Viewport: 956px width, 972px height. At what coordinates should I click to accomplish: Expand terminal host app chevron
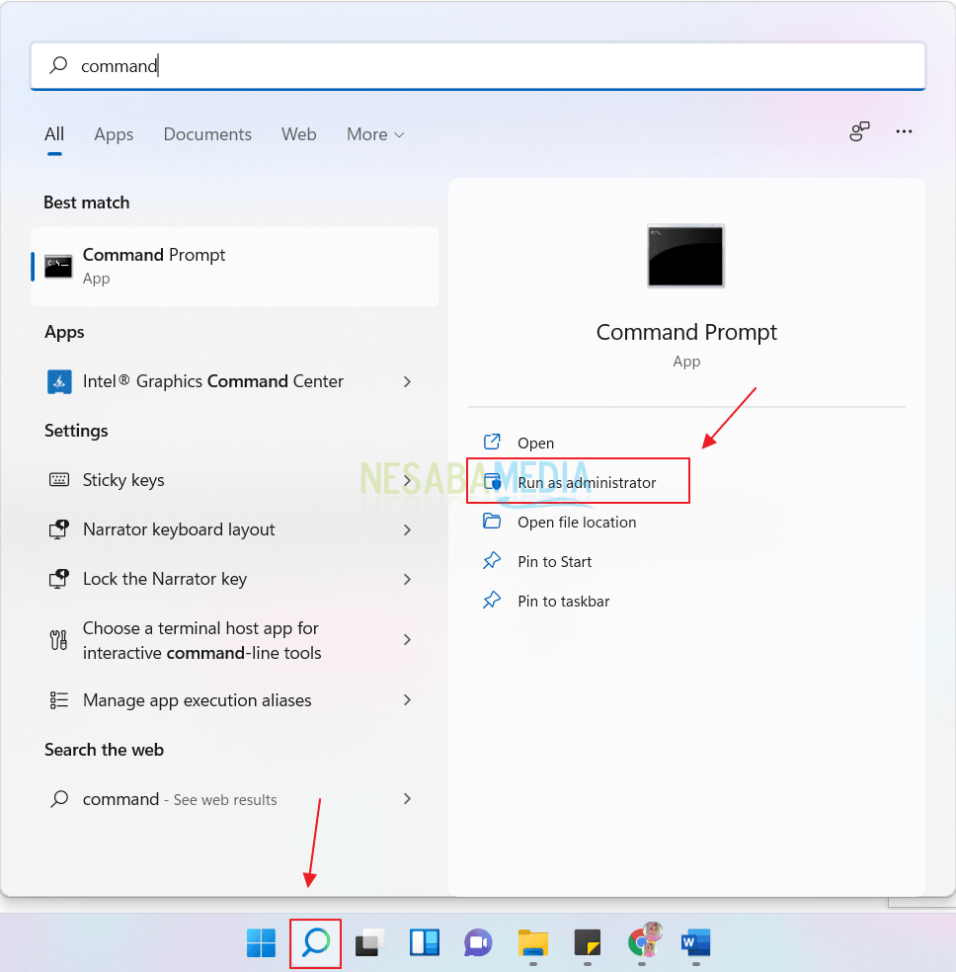click(407, 640)
